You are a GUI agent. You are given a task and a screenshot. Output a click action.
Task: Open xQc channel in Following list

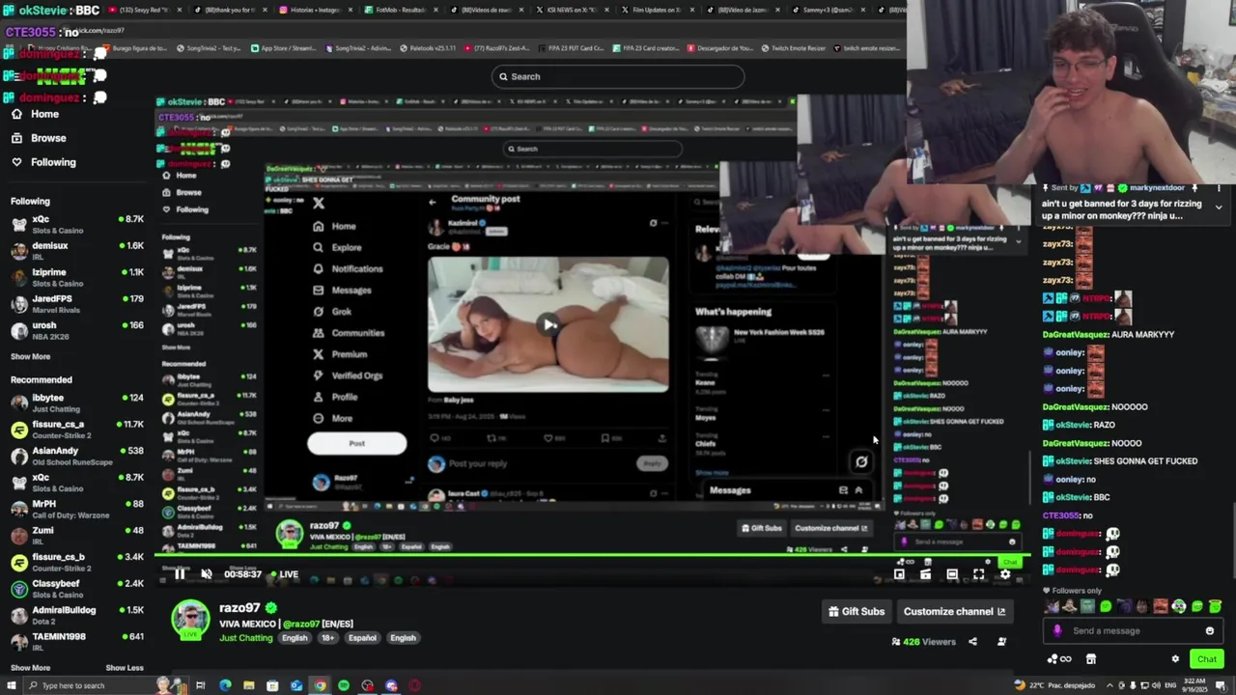pos(76,224)
